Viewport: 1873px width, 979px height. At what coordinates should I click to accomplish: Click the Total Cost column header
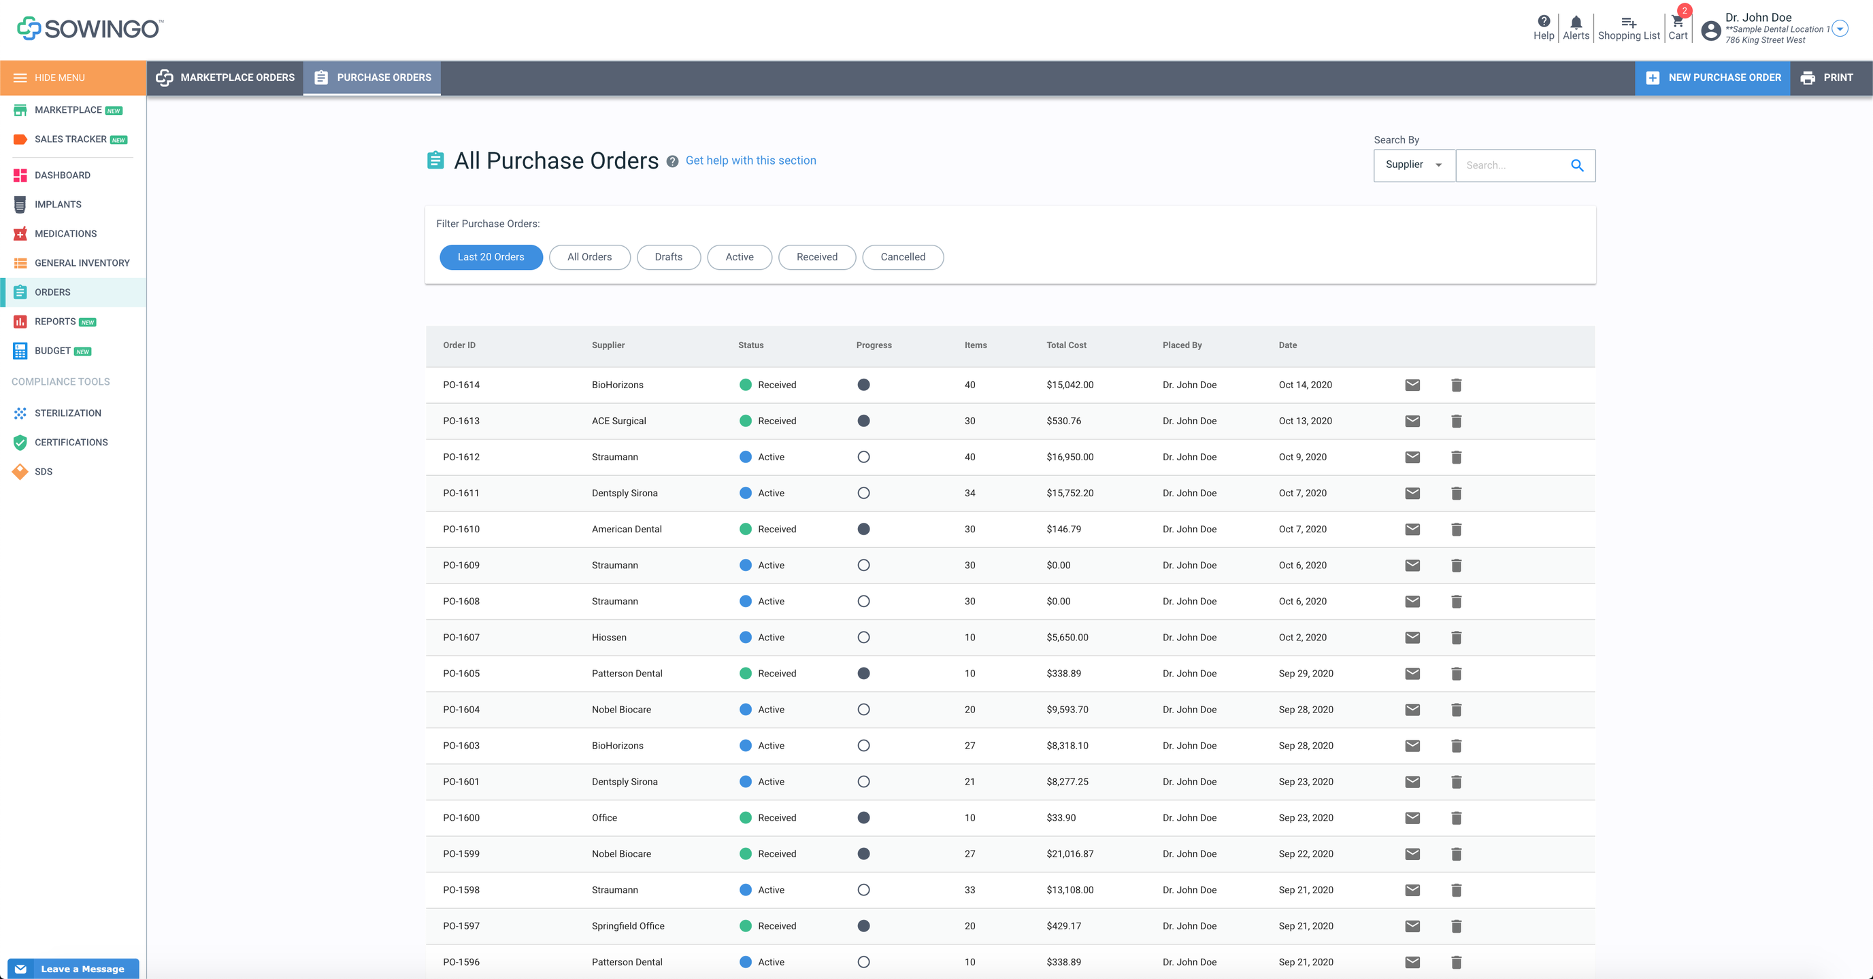click(1066, 346)
